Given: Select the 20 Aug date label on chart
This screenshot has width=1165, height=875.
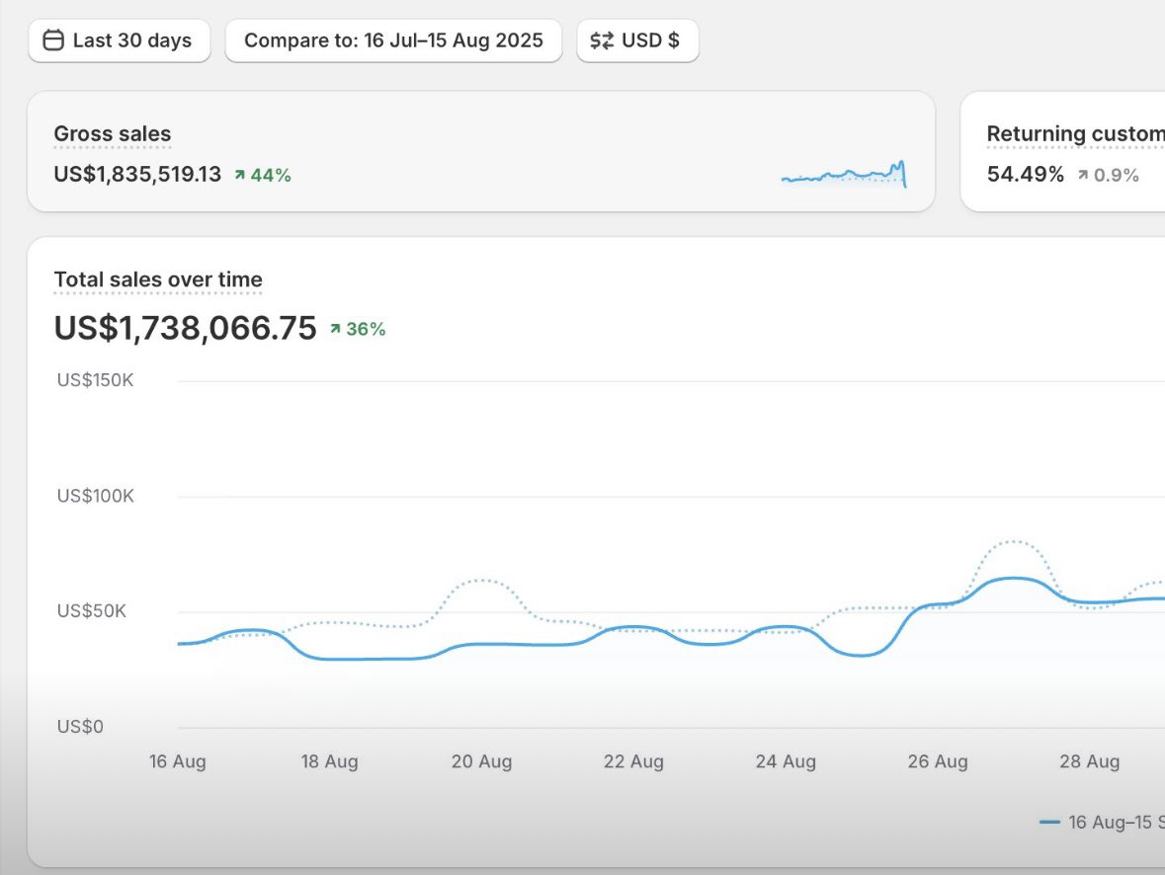Looking at the screenshot, I should [x=481, y=761].
